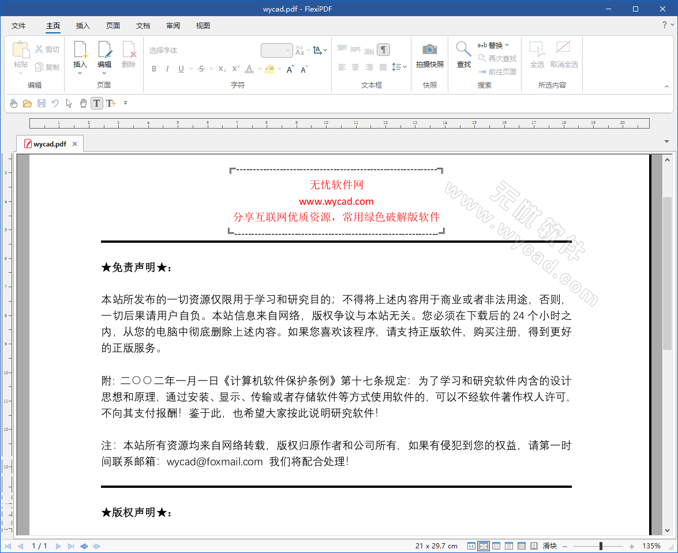678x553 pixels.
Task: Open the 文件 menu
Action: click(18, 25)
